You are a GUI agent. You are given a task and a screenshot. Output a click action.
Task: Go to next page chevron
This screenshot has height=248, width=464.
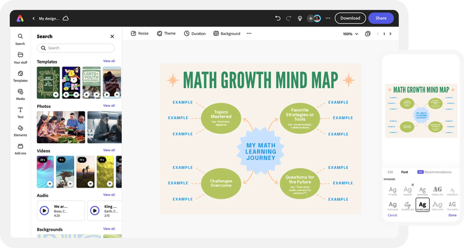click(390, 34)
